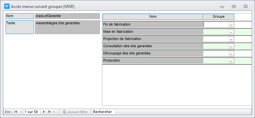Screen dimensions: 255x118
Task: Open Groupe dropdown for Mise en fabrication
Action: 231,32
